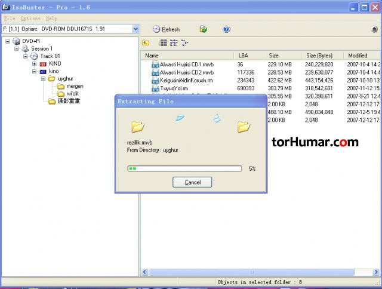Click the destination folder icon in dialog
Viewport: 382px width, 289px height.
(x=244, y=127)
